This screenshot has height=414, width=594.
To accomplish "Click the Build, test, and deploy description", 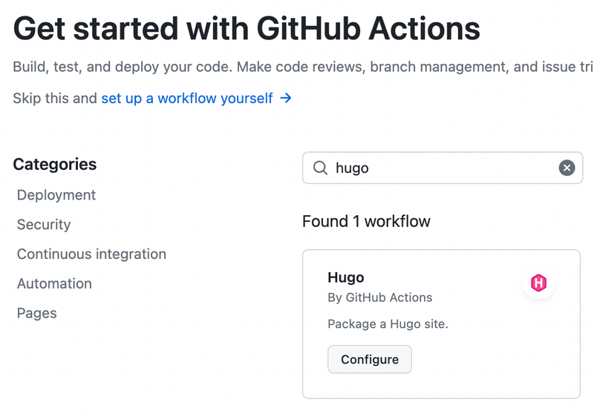I will tap(297, 67).
